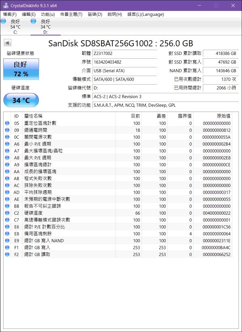Select the C: drive status orb
The width and height of the screenshot is (242, 332).
[x=3, y=21]
